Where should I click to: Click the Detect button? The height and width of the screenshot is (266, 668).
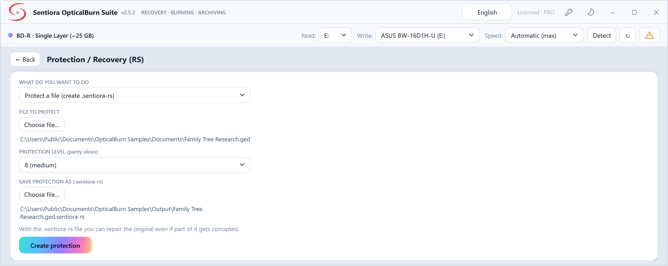[x=602, y=35]
